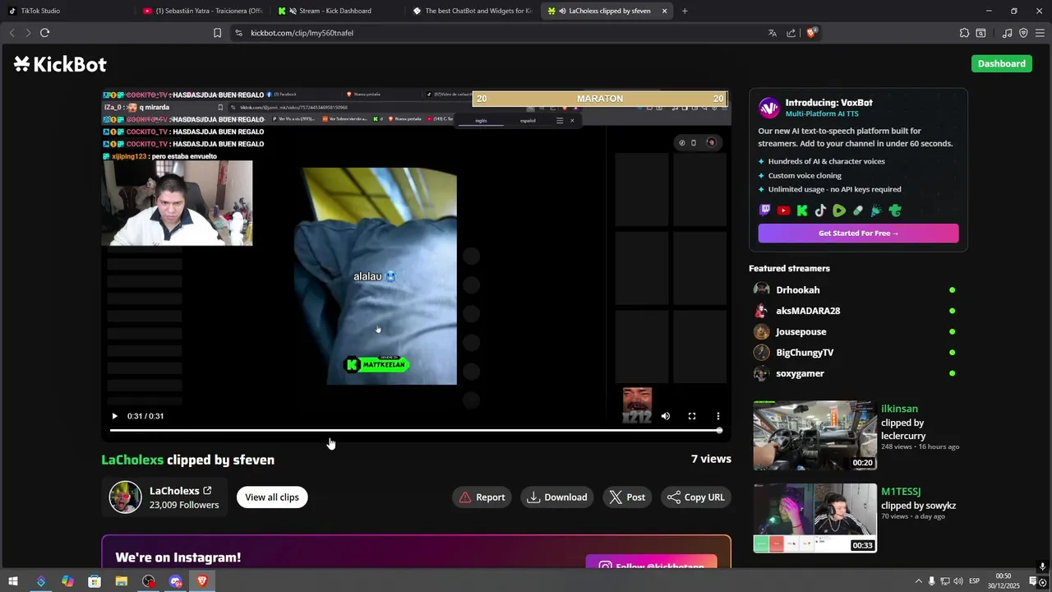Click the address bar URL
1052x592 pixels.
click(302, 33)
